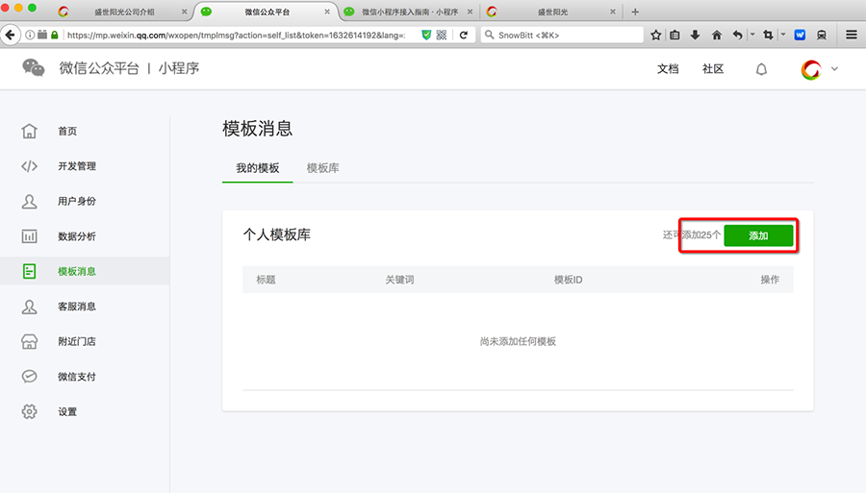The height and width of the screenshot is (493, 866).
Task: Switch to the 盛世阳光公司介绍 browser tab
Action: coord(124,12)
